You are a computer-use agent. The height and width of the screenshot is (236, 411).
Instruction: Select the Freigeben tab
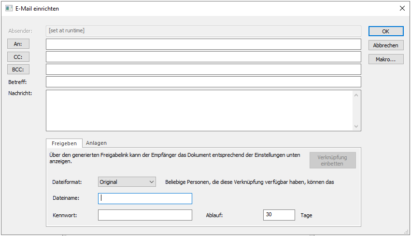(64, 143)
